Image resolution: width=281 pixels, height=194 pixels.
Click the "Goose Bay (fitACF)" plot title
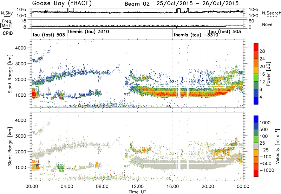point(62,4)
